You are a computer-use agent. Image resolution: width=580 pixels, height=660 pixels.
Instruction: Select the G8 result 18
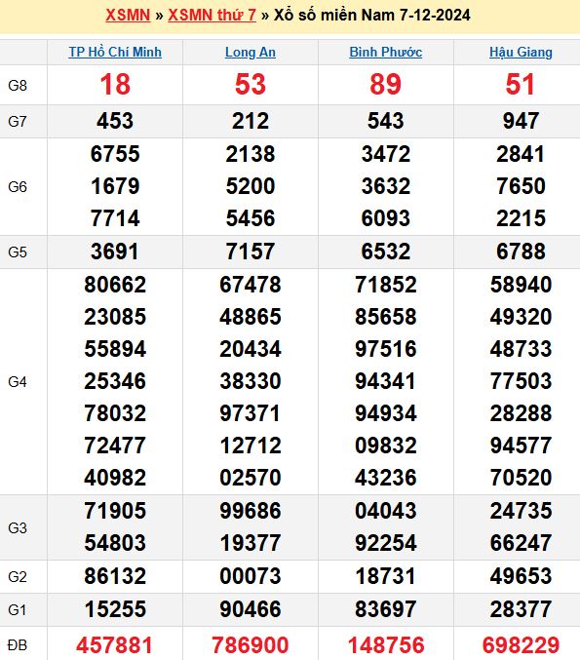click(115, 84)
